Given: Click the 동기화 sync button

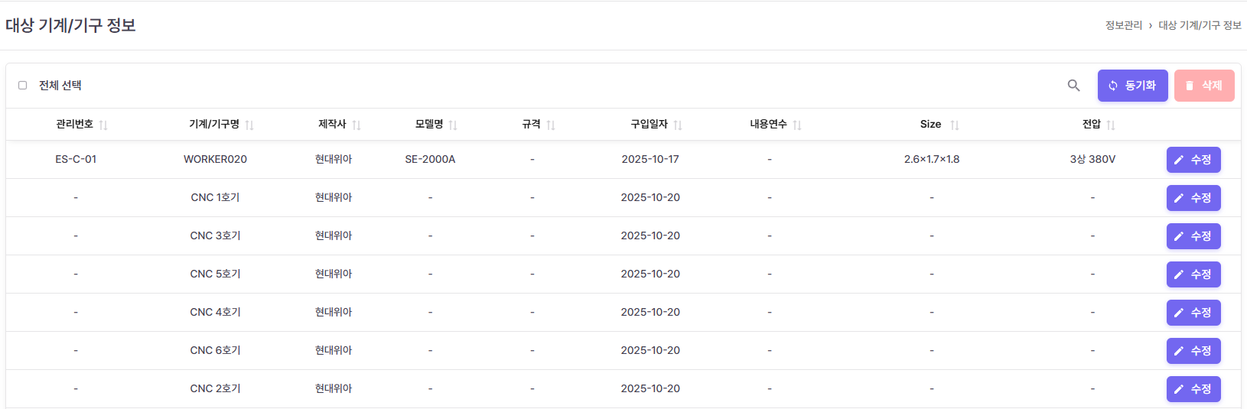Looking at the screenshot, I should coord(1132,86).
